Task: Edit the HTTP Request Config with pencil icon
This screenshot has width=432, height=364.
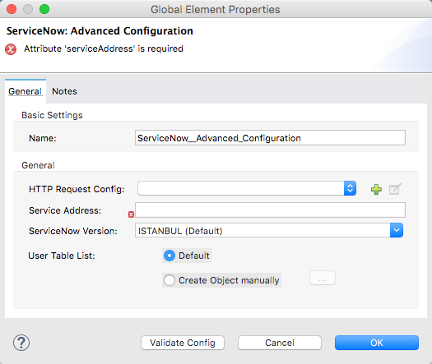Action: (395, 189)
